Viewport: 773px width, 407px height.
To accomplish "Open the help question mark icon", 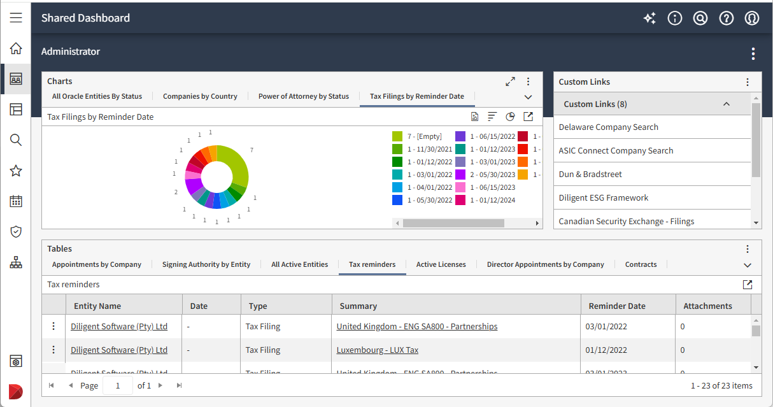I will pyautogui.click(x=727, y=18).
